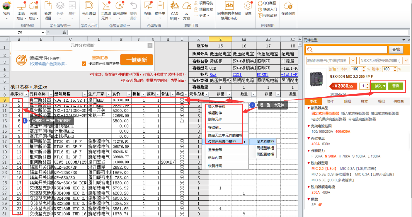The image size is (412, 217).
Task: Expand the 更多 dropdown in ribbon
Action: point(202,16)
